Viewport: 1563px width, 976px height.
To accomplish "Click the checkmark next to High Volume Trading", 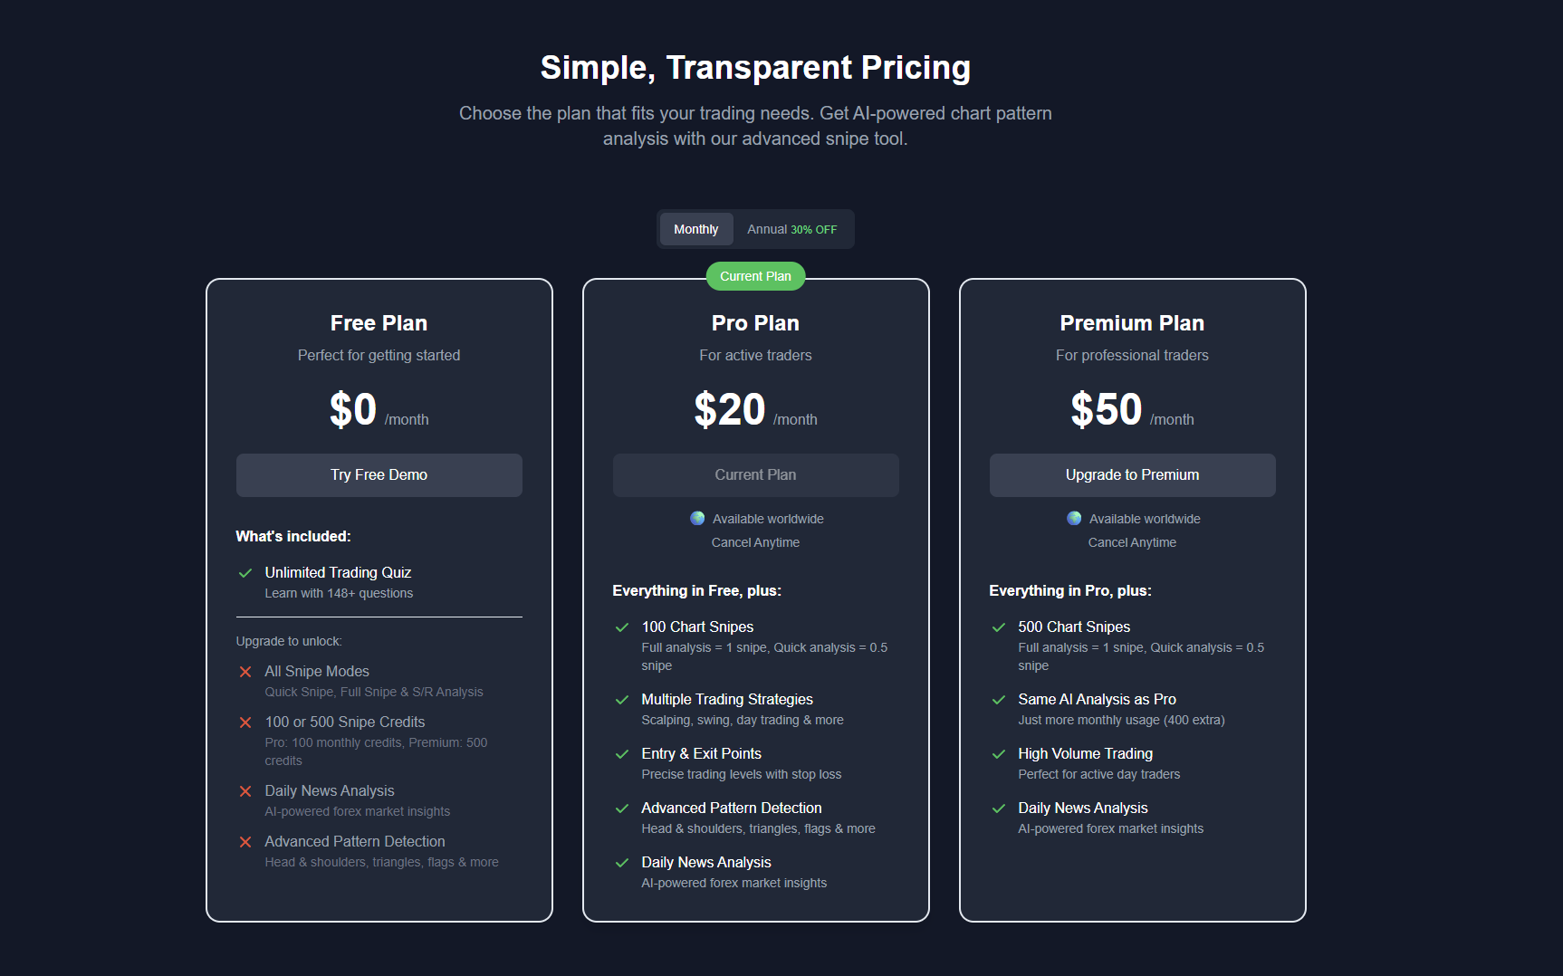I will tap(999, 754).
